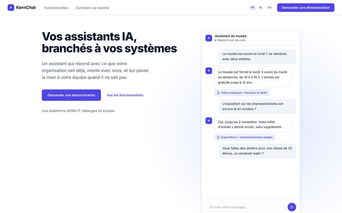Open the KernChat brand name link

click(x=26, y=7)
